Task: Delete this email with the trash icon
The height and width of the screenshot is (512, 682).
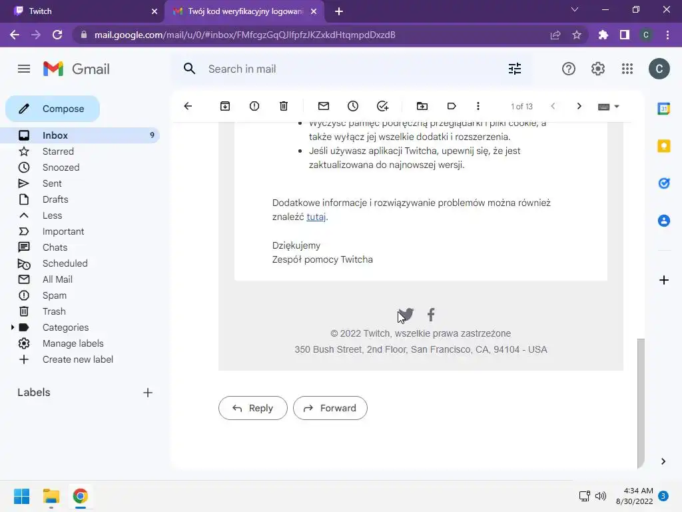Action: click(284, 106)
